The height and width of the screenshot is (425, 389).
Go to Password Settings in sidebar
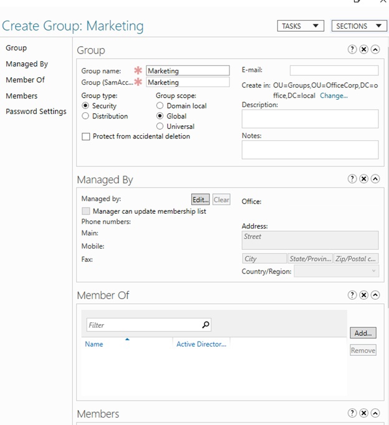click(x=36, y=112)
